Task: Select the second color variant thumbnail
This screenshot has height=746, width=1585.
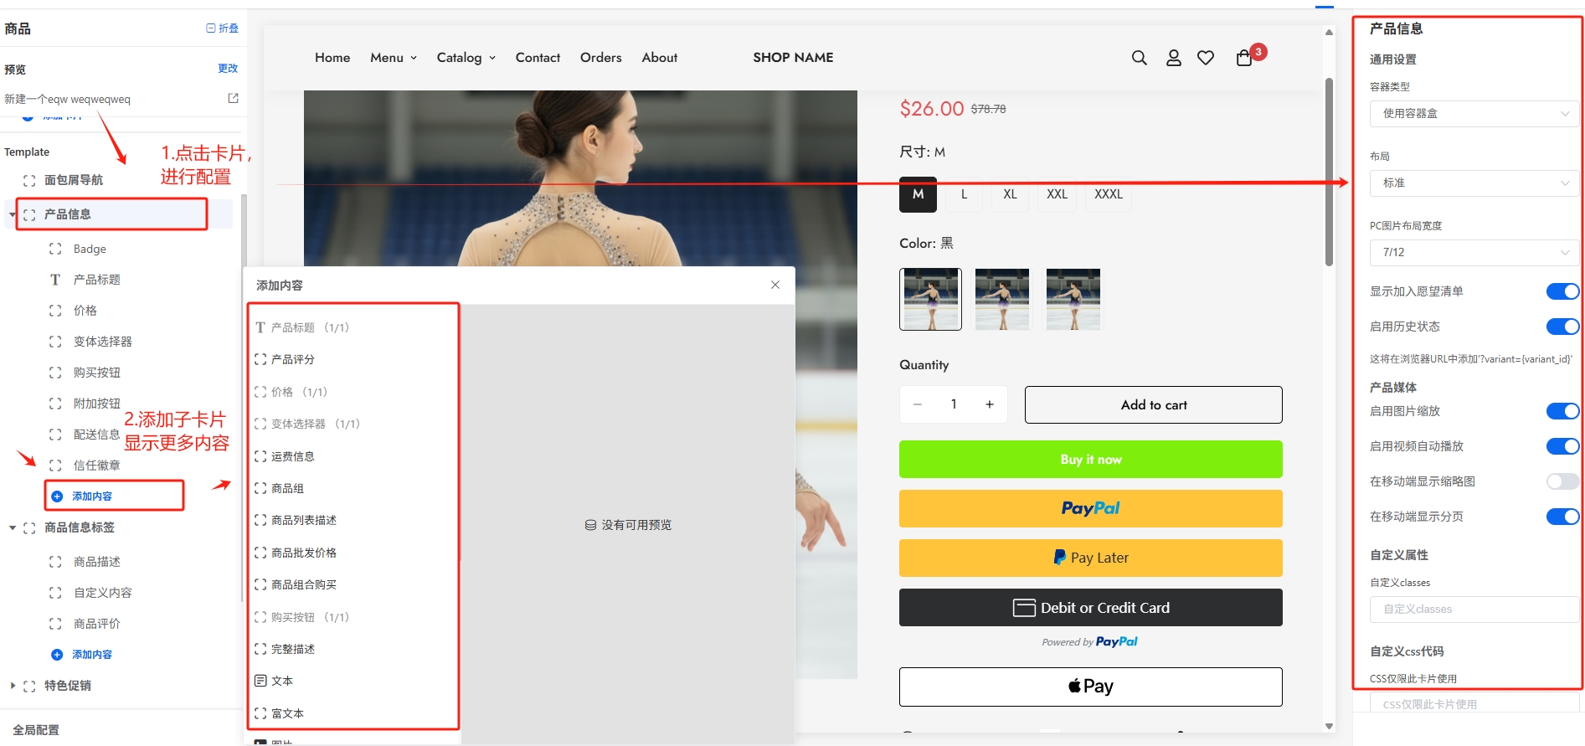Action: 1001,300
